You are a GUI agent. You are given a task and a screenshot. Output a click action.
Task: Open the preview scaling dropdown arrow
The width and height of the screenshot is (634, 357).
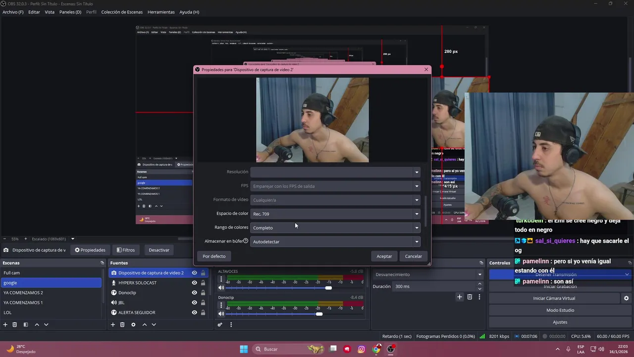point(72,239)
